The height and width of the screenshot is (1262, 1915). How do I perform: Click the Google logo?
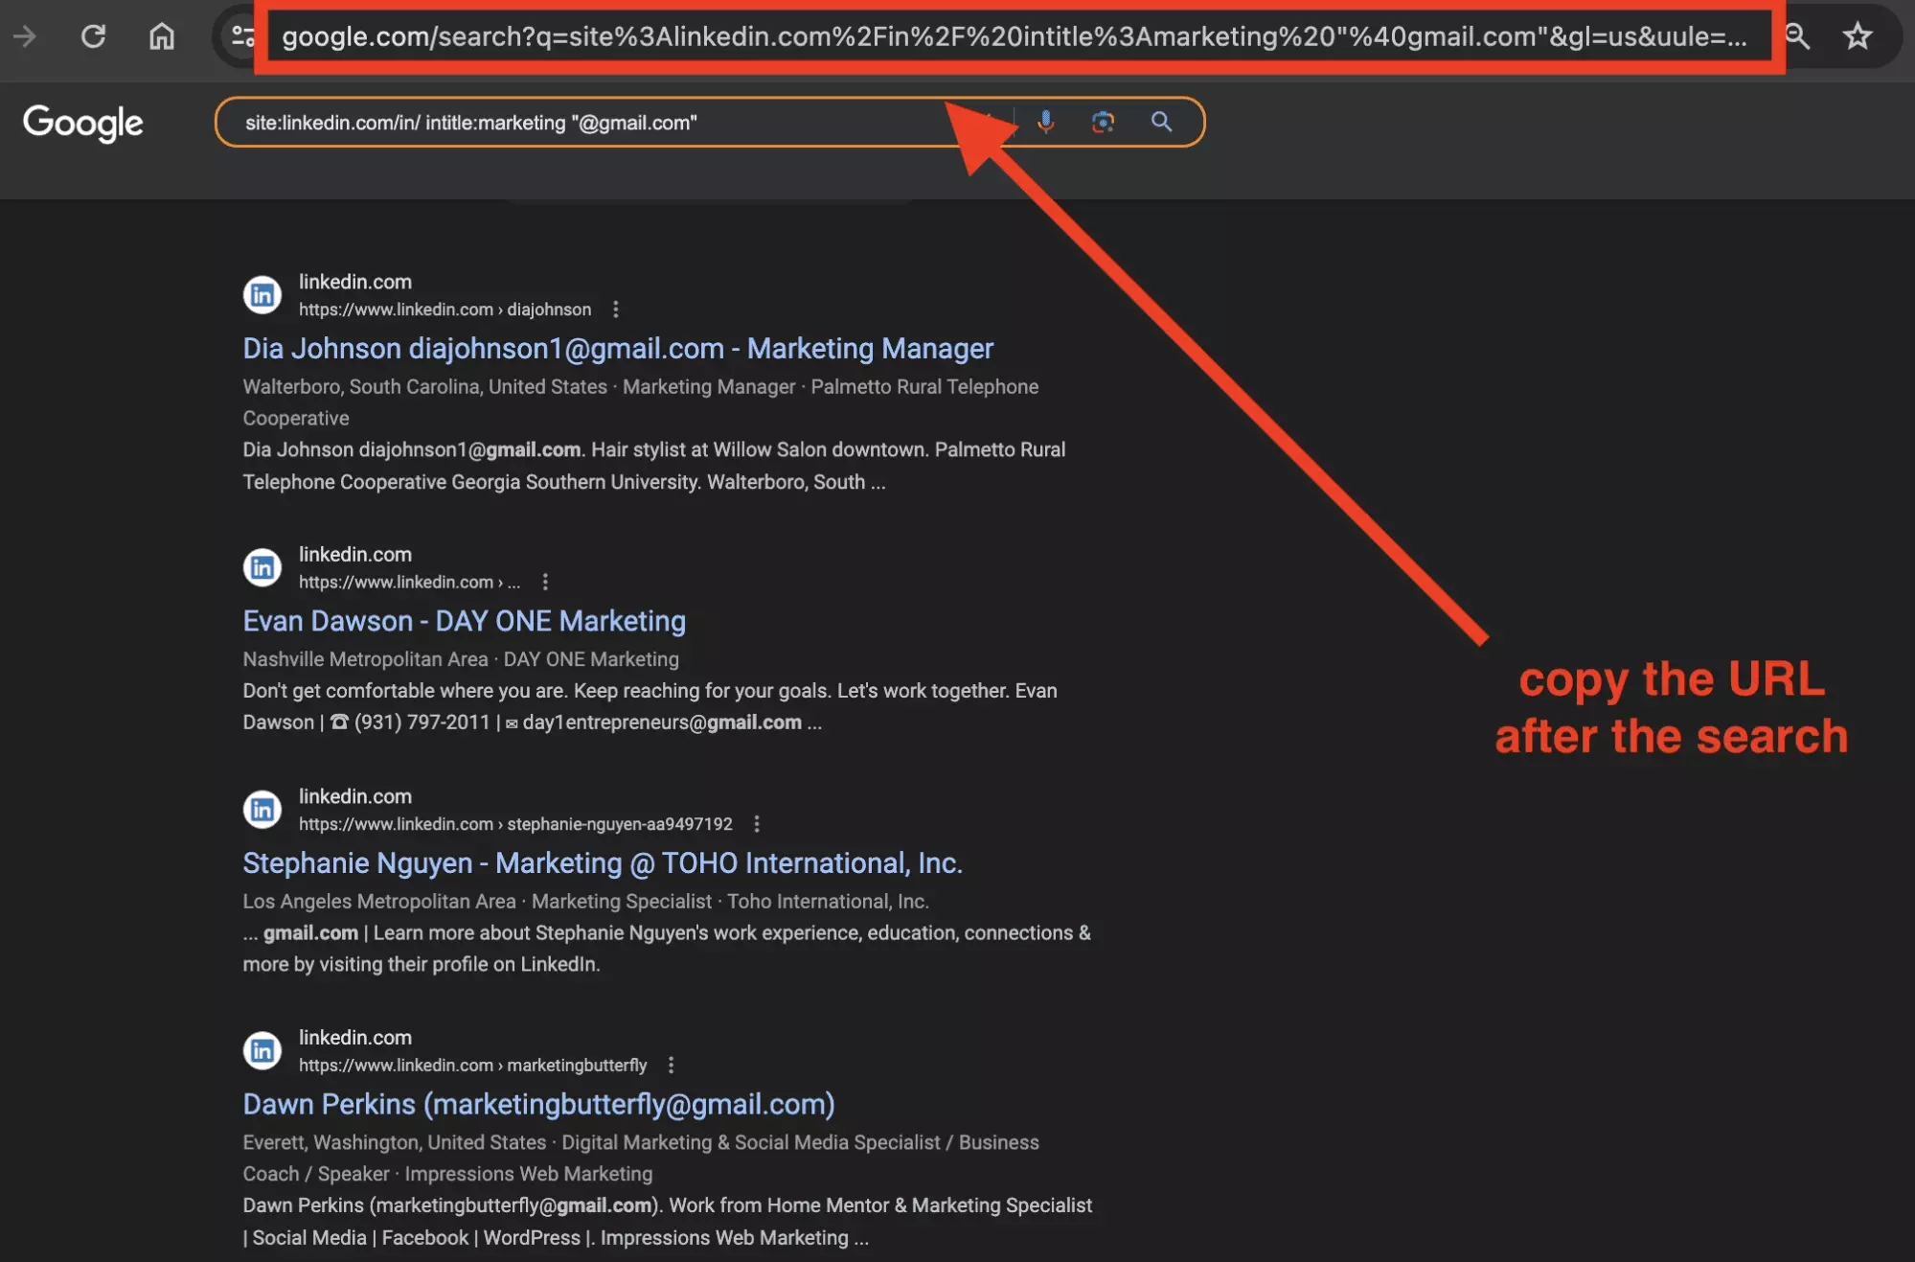click(x=82, y=123)
